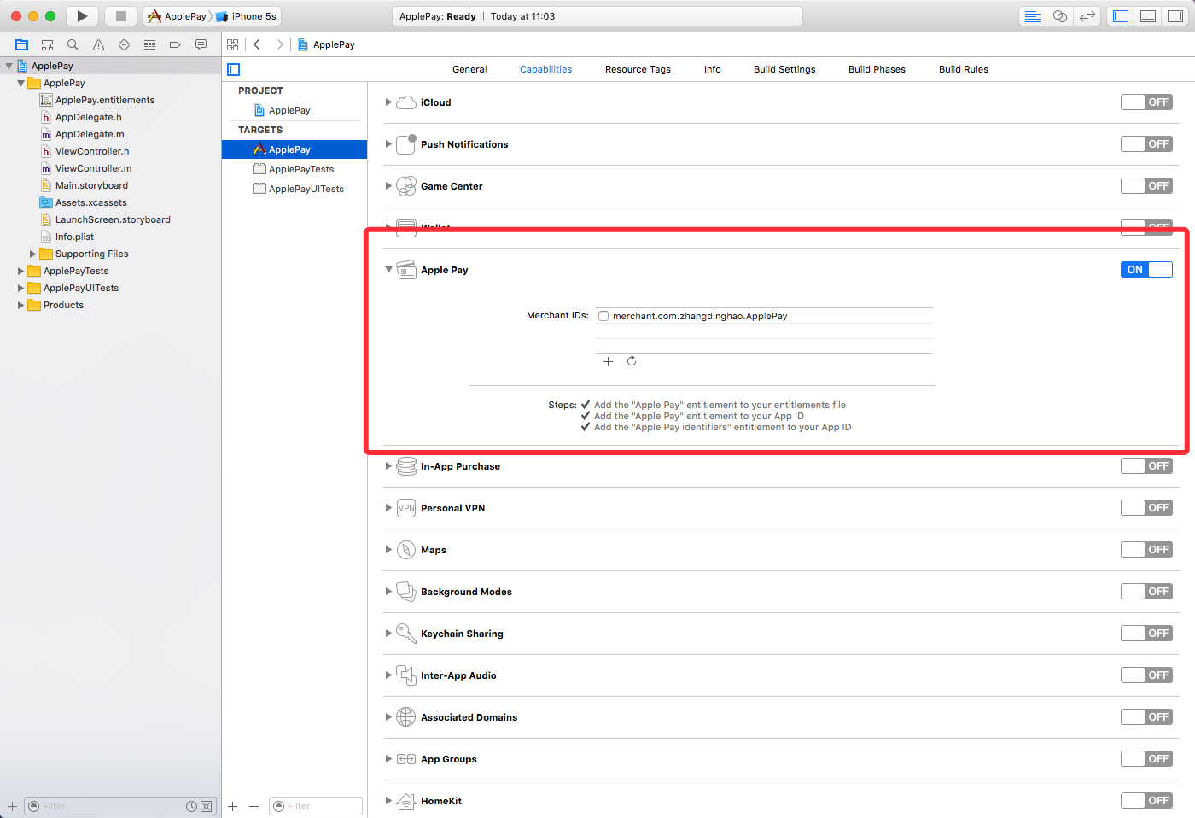Switch to the General tab
The height and width of the screenshot is (818, 1195).
click(x=469, y=69)
